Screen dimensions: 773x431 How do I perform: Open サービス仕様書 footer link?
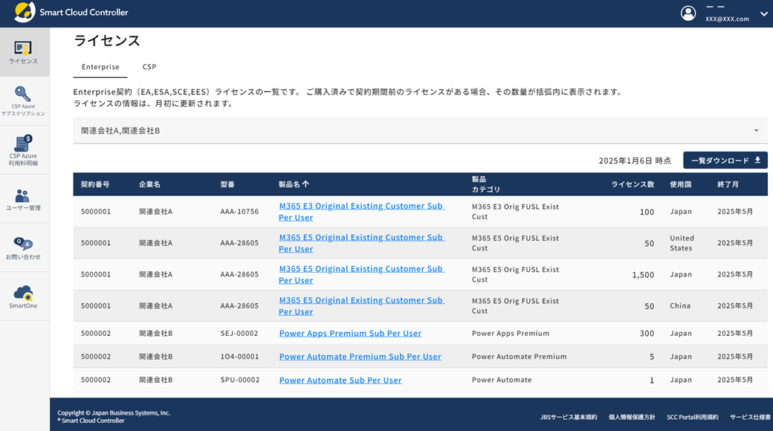pos(750,417)
